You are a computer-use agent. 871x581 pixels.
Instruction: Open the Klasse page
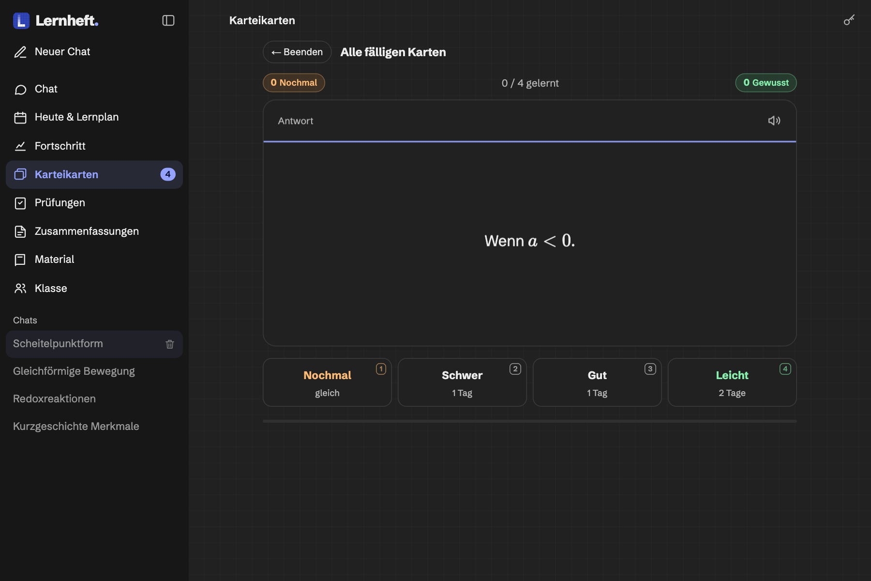coord(94,288)
